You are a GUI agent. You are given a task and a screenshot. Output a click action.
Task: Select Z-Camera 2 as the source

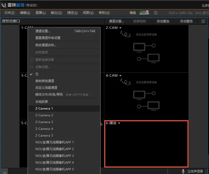tap(64, 115)
